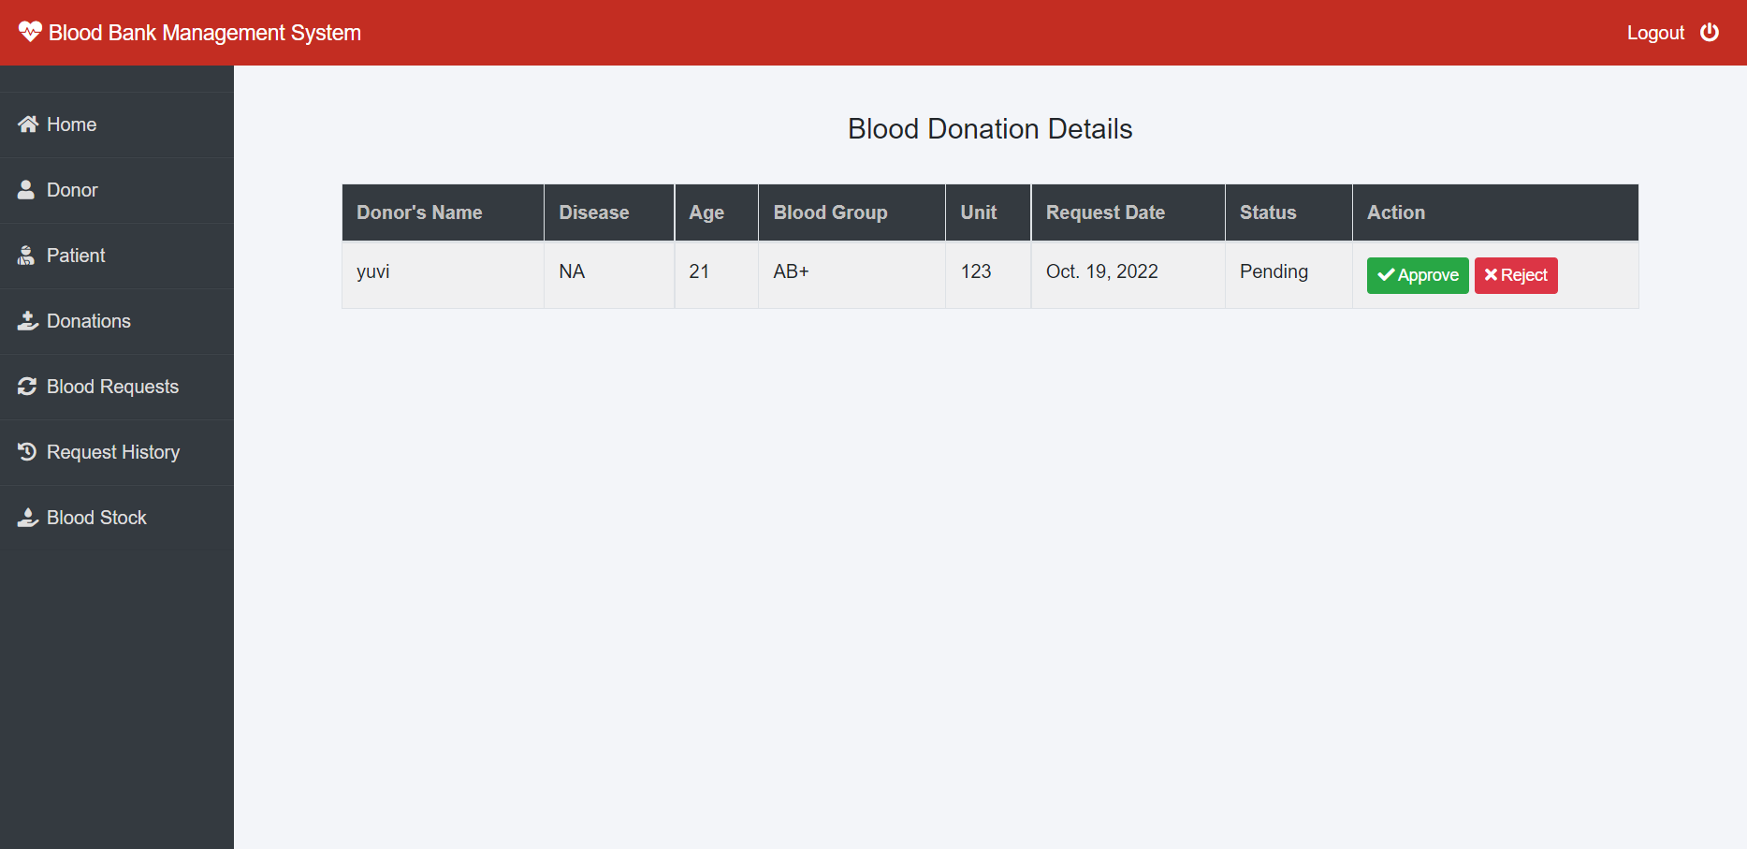Viewport: 1747px width, 849px height.
Task: Open the Request History page
Action: (112, 452)
